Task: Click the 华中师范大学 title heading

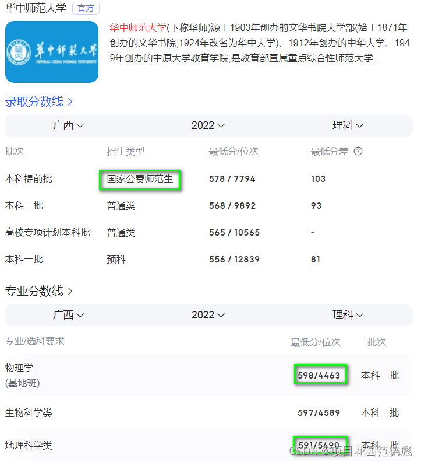Action: tap(36, 8)
